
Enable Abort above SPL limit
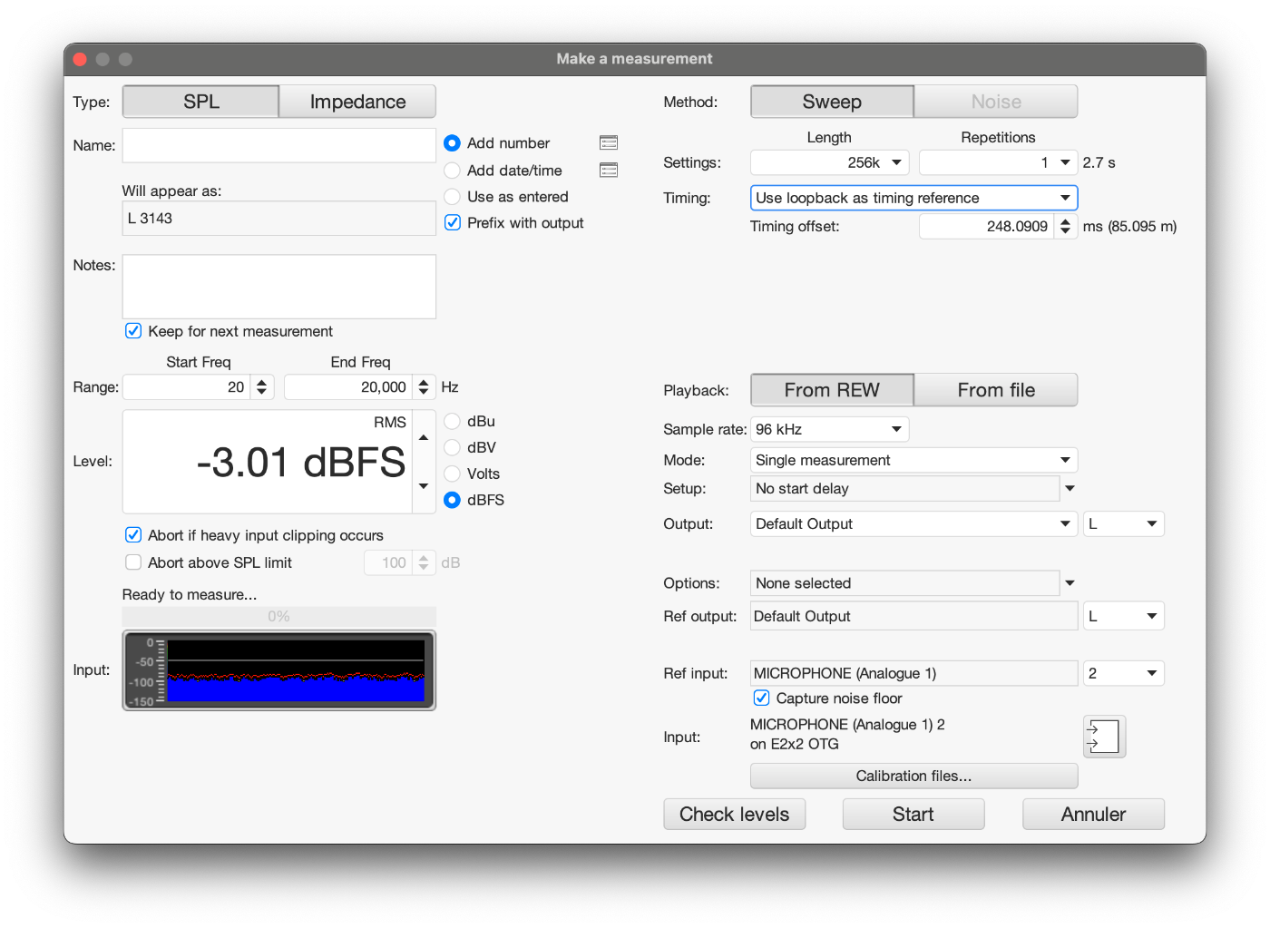[133, 562]
